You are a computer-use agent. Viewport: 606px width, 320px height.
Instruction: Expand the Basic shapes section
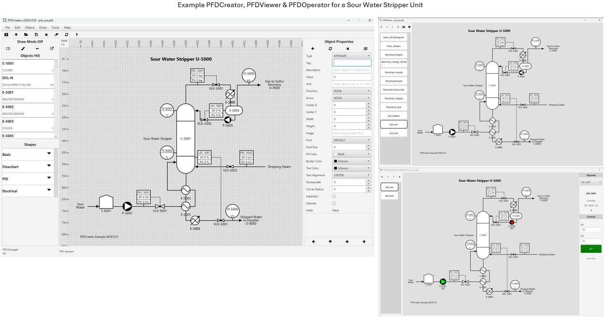(27, 154)
